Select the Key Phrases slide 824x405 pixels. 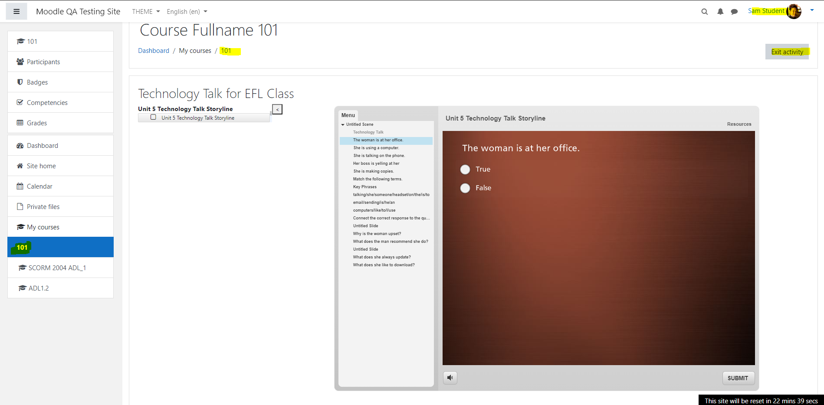pos(365,187)
